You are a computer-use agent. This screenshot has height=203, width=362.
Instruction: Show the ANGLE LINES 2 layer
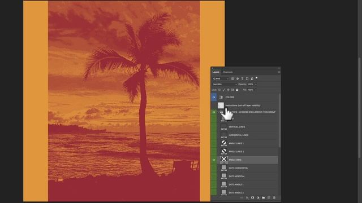[x=214, y=152]
